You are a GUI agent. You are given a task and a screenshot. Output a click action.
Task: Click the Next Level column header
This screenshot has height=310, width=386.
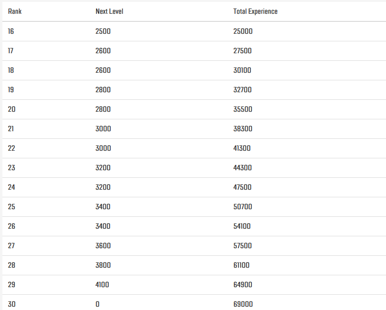pos(109,11)
